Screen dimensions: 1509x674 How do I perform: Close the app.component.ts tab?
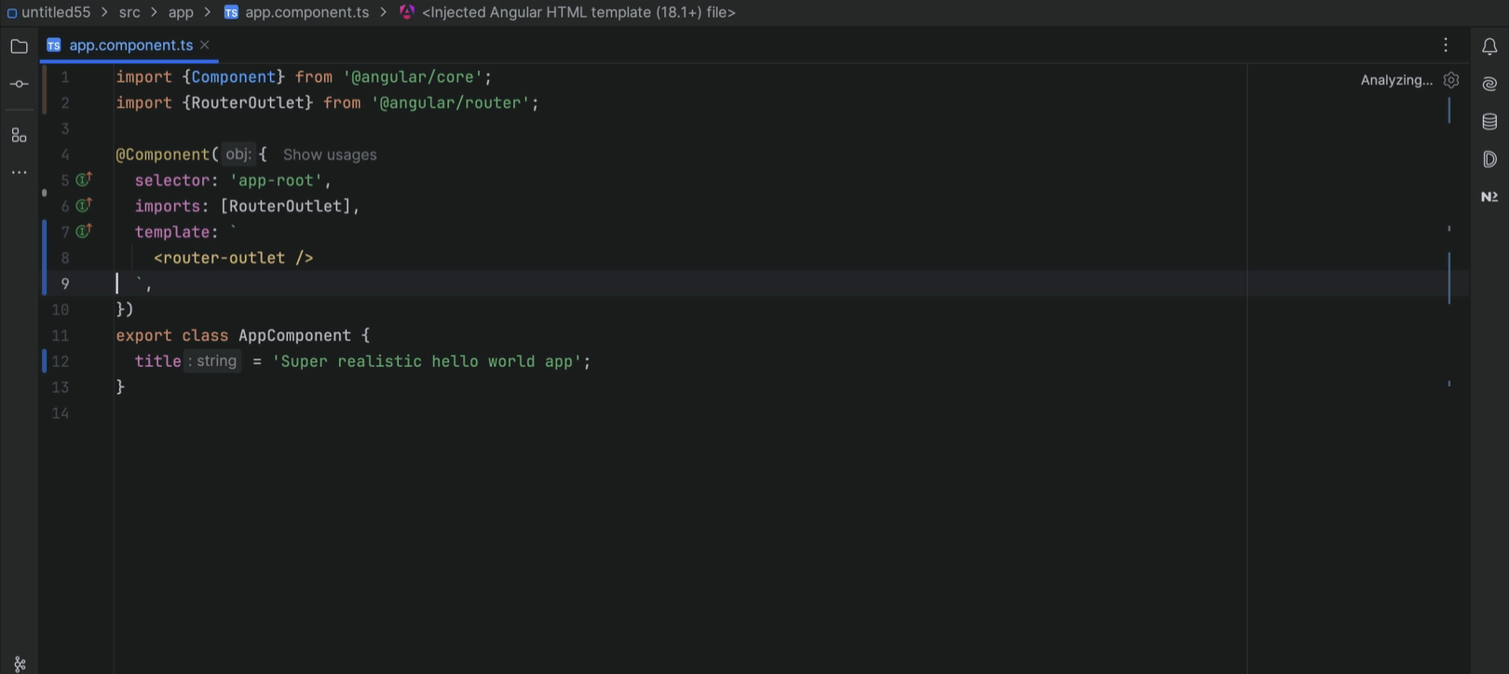(205, 45)
